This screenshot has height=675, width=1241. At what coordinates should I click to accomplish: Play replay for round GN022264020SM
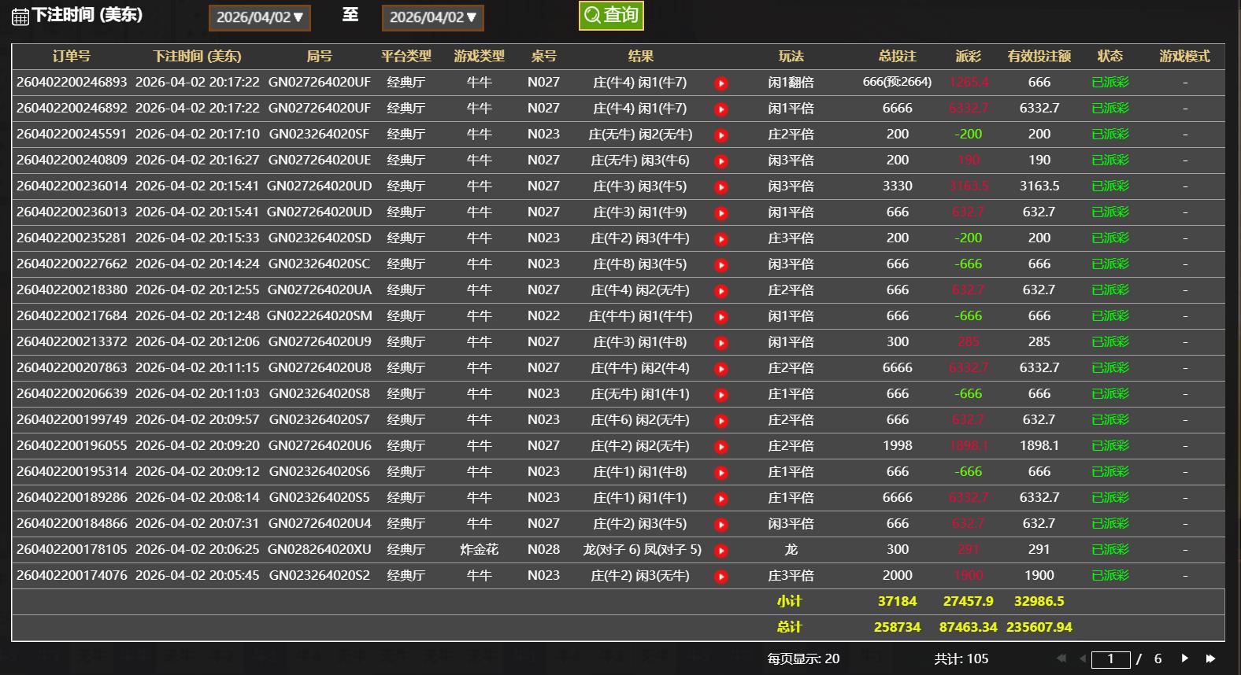click(721, 317)
